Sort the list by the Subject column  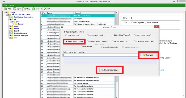pyautogui.click(x=94, y=13)
